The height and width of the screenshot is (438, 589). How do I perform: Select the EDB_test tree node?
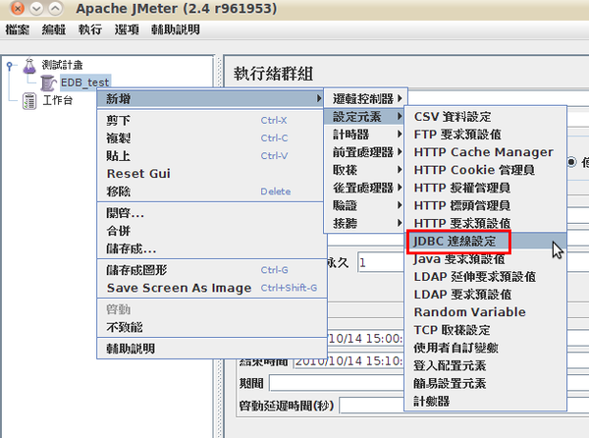tap(84, 82)
